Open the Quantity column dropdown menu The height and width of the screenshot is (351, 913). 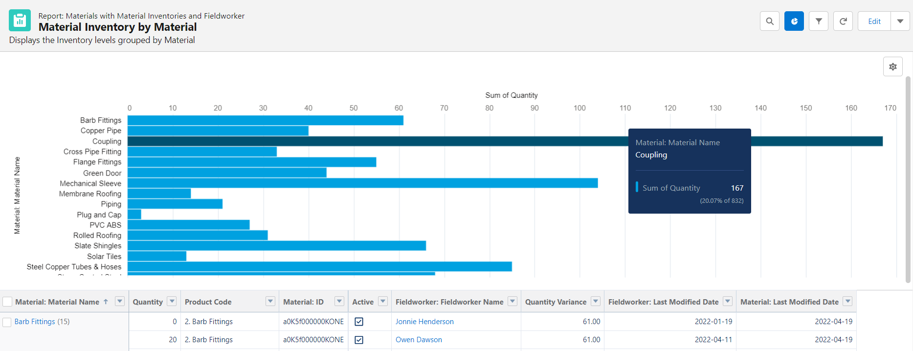point(172,302)
